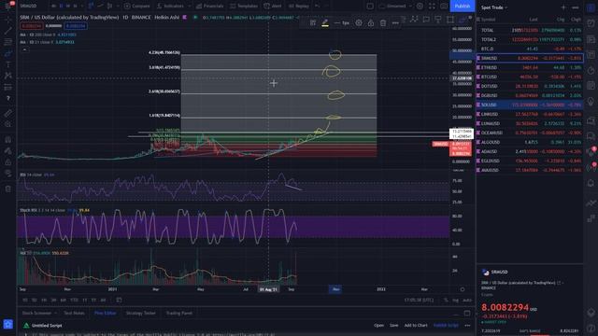
Task: Switch chart to fullscreen mode
Action: point(432,7)
